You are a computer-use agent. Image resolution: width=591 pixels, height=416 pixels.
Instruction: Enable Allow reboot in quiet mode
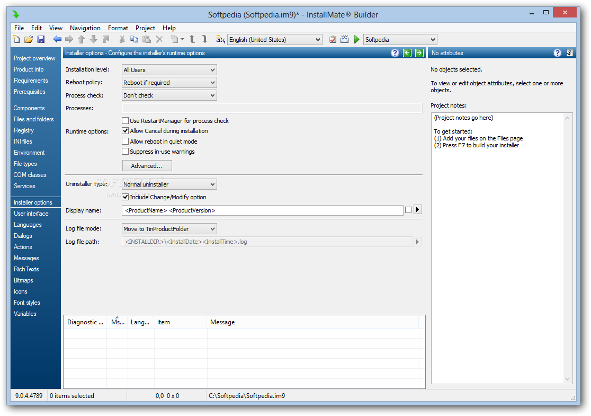[126, 141]
